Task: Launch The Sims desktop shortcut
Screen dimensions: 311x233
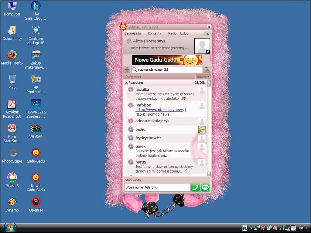Action: point(36,11)
